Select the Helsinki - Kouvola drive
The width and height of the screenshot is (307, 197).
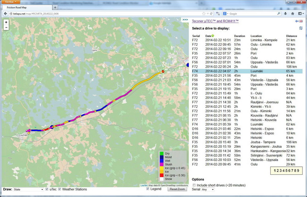247,120
